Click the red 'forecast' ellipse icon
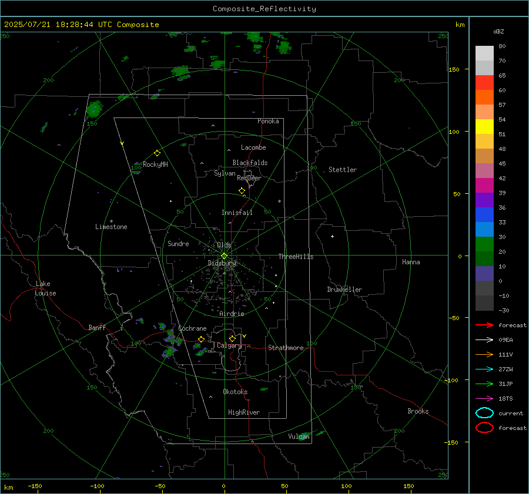 pos(484,428)
